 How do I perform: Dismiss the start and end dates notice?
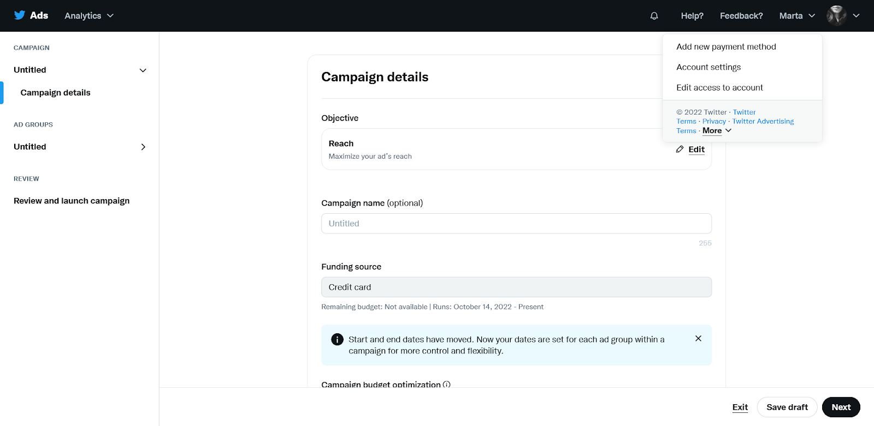coord(698,338)
